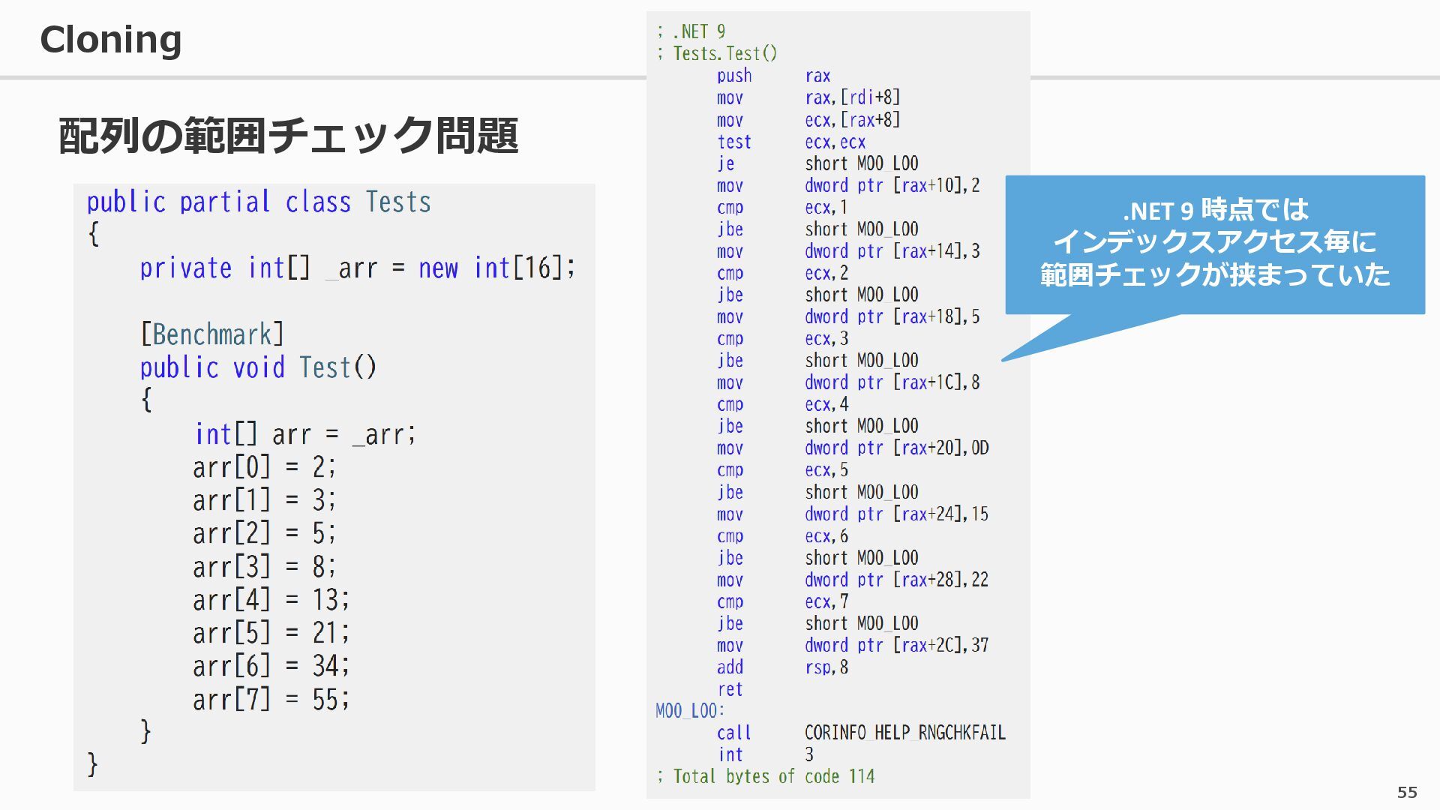The height and width of the screenshot is (810, 1440).
Task: Click the 'add rsp,8' instruction
Action: click(x=781, y=667)
